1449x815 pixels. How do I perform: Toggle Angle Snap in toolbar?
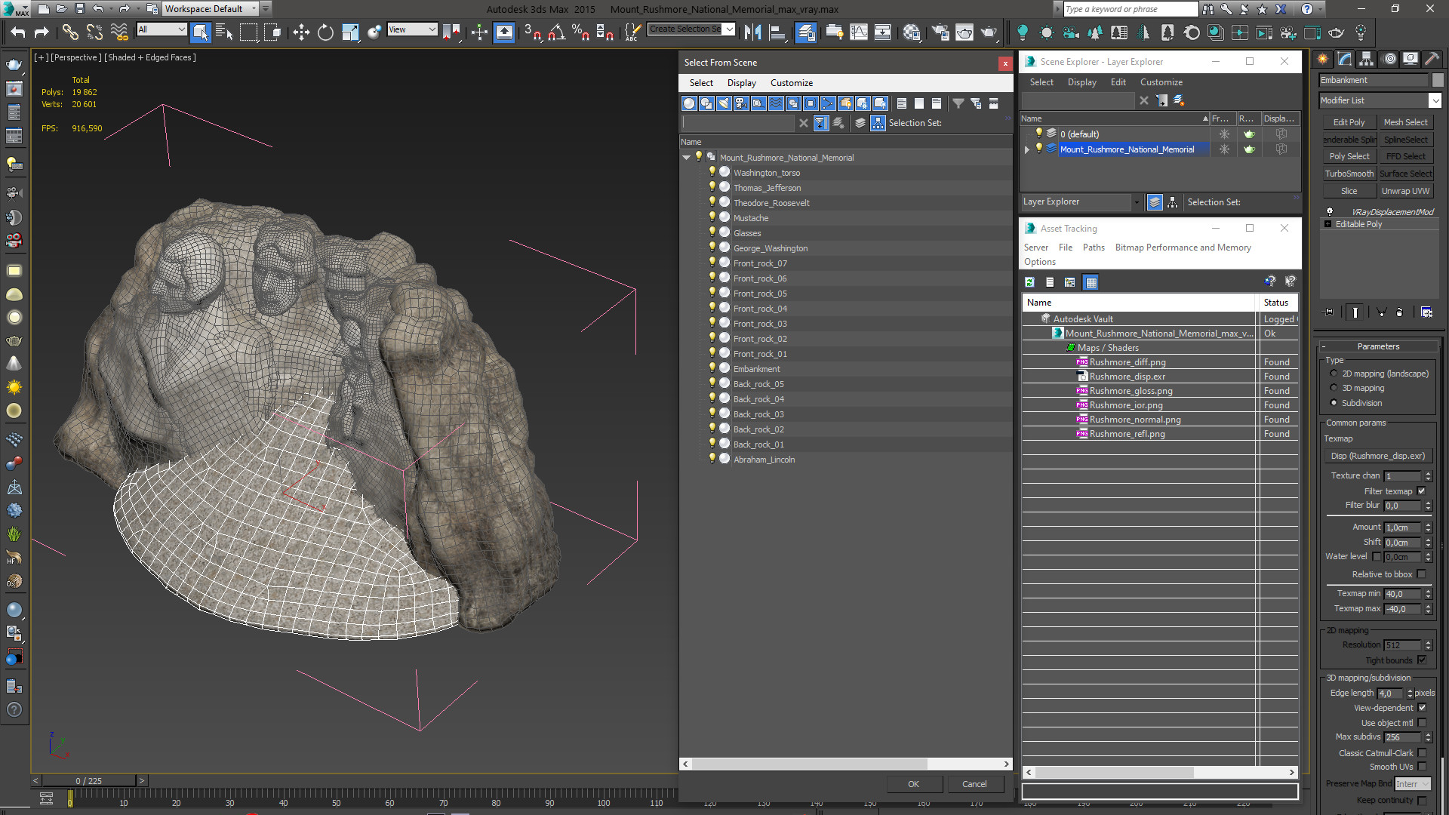[x=556, y=32]
